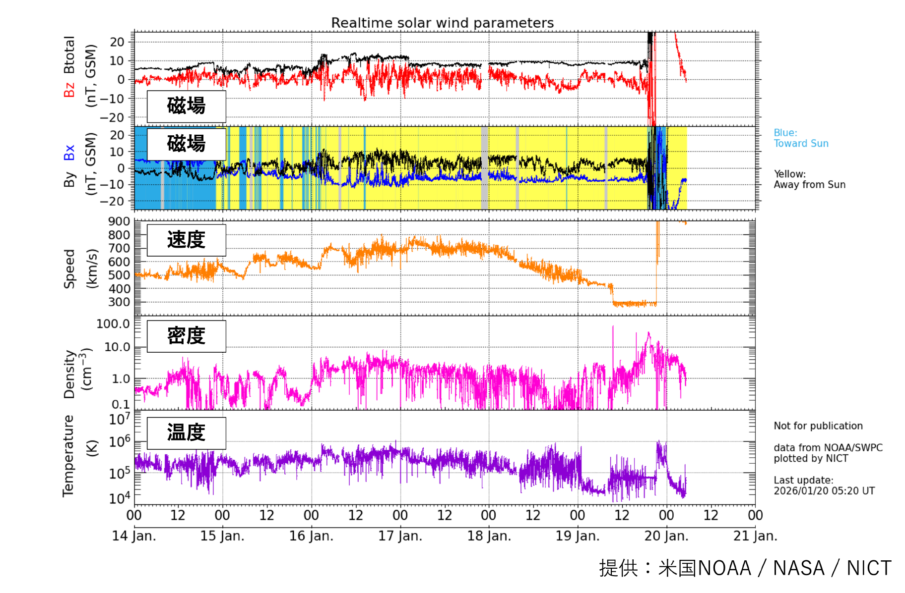
Task: Pick the 20 Jan. date marker
Action: pyautogui.click(x=666, y=536)
